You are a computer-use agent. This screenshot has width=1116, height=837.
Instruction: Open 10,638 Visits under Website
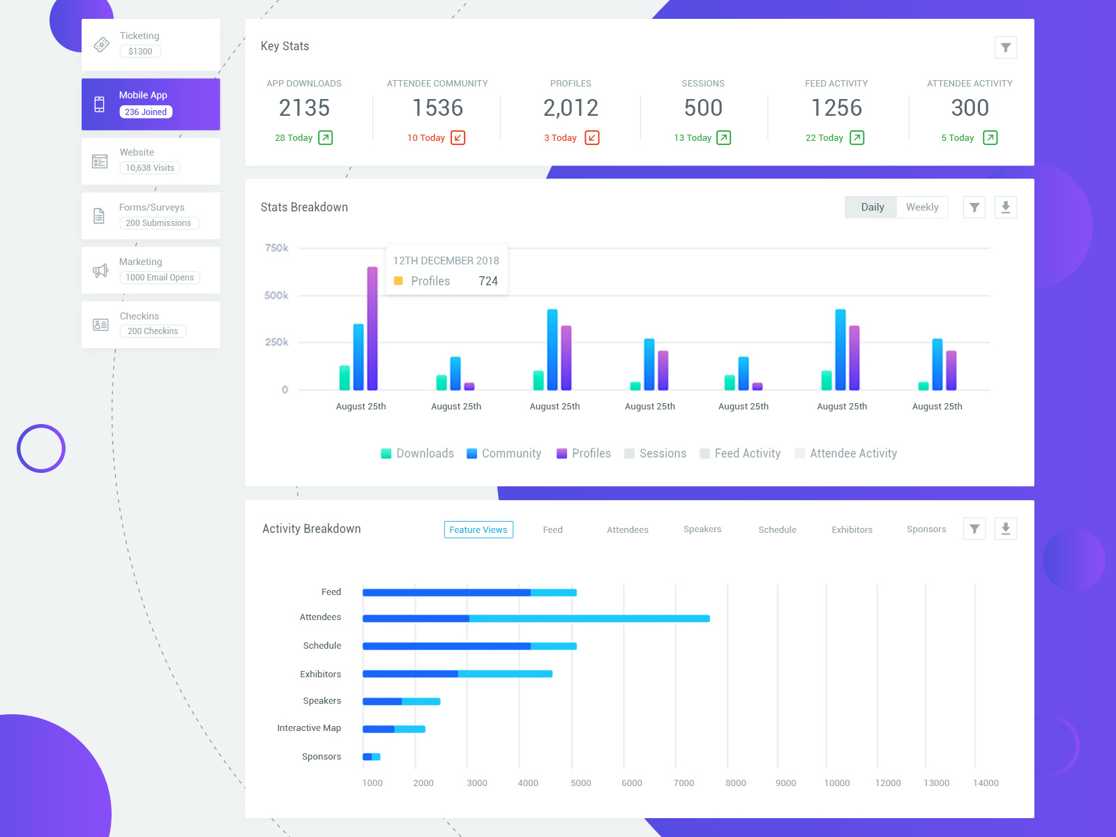151,167
